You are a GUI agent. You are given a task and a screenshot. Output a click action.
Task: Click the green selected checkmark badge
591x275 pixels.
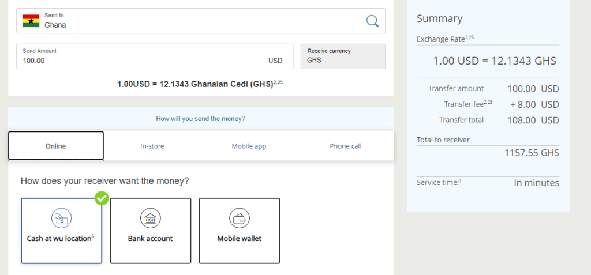click(x=102, y=198)
